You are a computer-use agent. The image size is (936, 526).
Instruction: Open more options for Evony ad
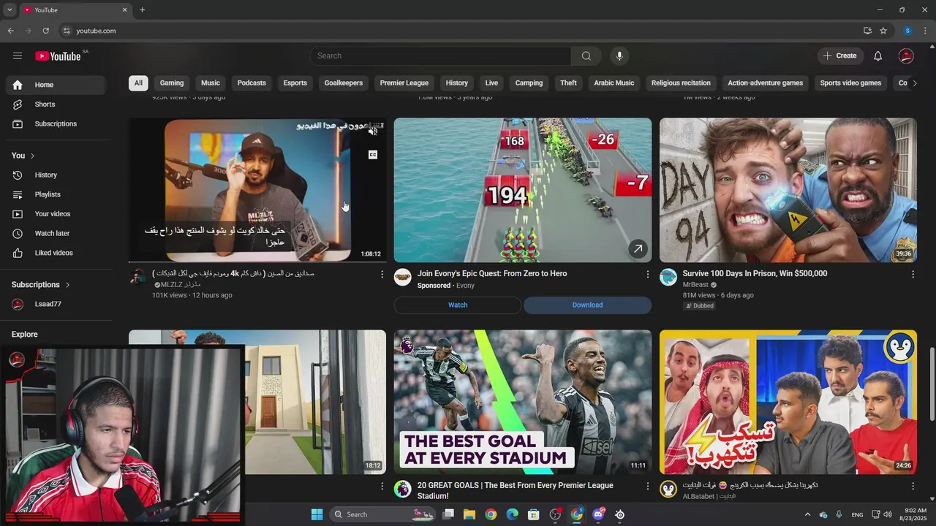point(647,274)
